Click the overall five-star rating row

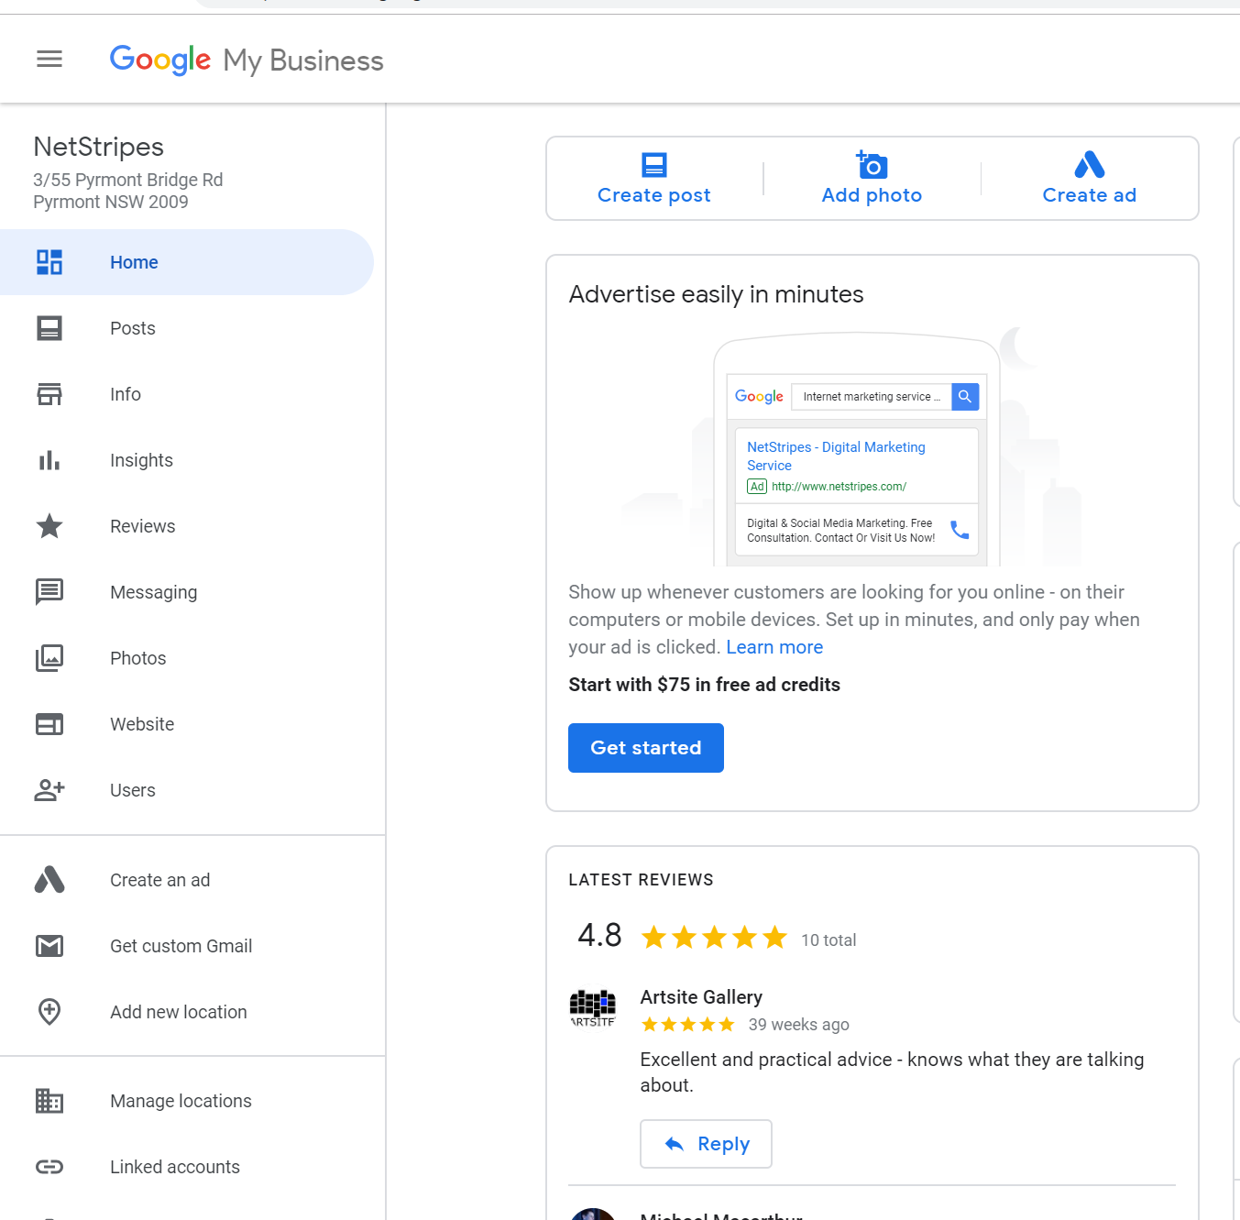[714, 938]
